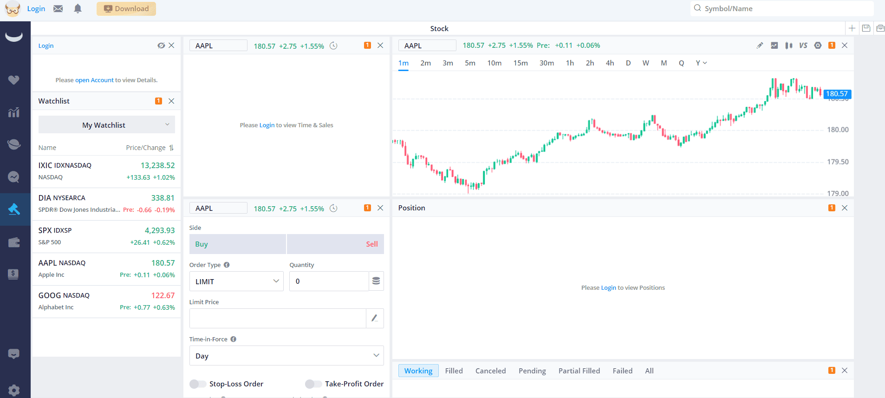
Task: Open chart indicators icon
Action: pos(774,46)
